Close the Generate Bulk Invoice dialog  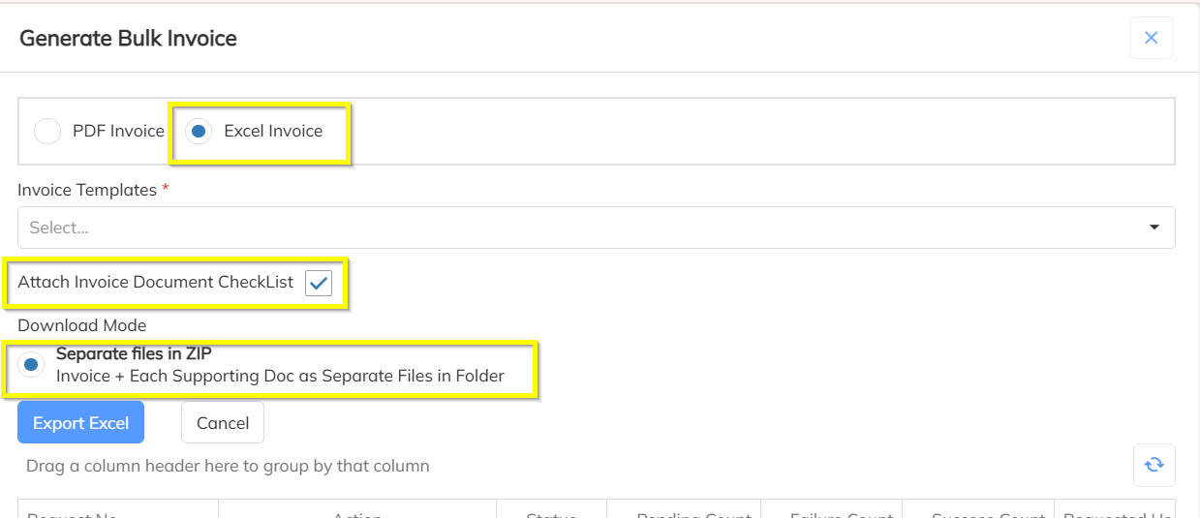point(1152,38)
